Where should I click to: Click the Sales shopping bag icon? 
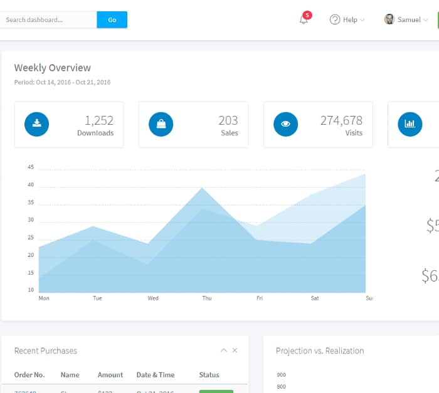[x=161, y=124]
